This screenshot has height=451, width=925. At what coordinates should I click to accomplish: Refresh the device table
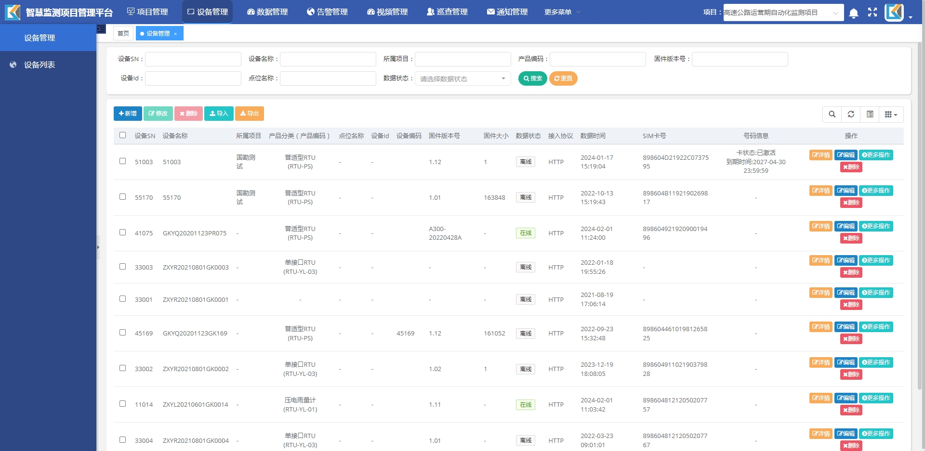[x=851, y=115]
